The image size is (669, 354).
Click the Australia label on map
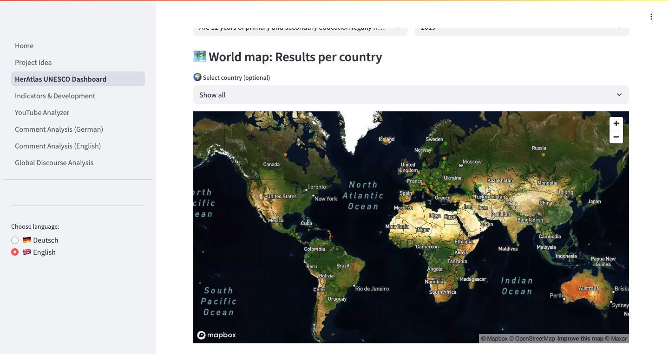pos(589,288)
